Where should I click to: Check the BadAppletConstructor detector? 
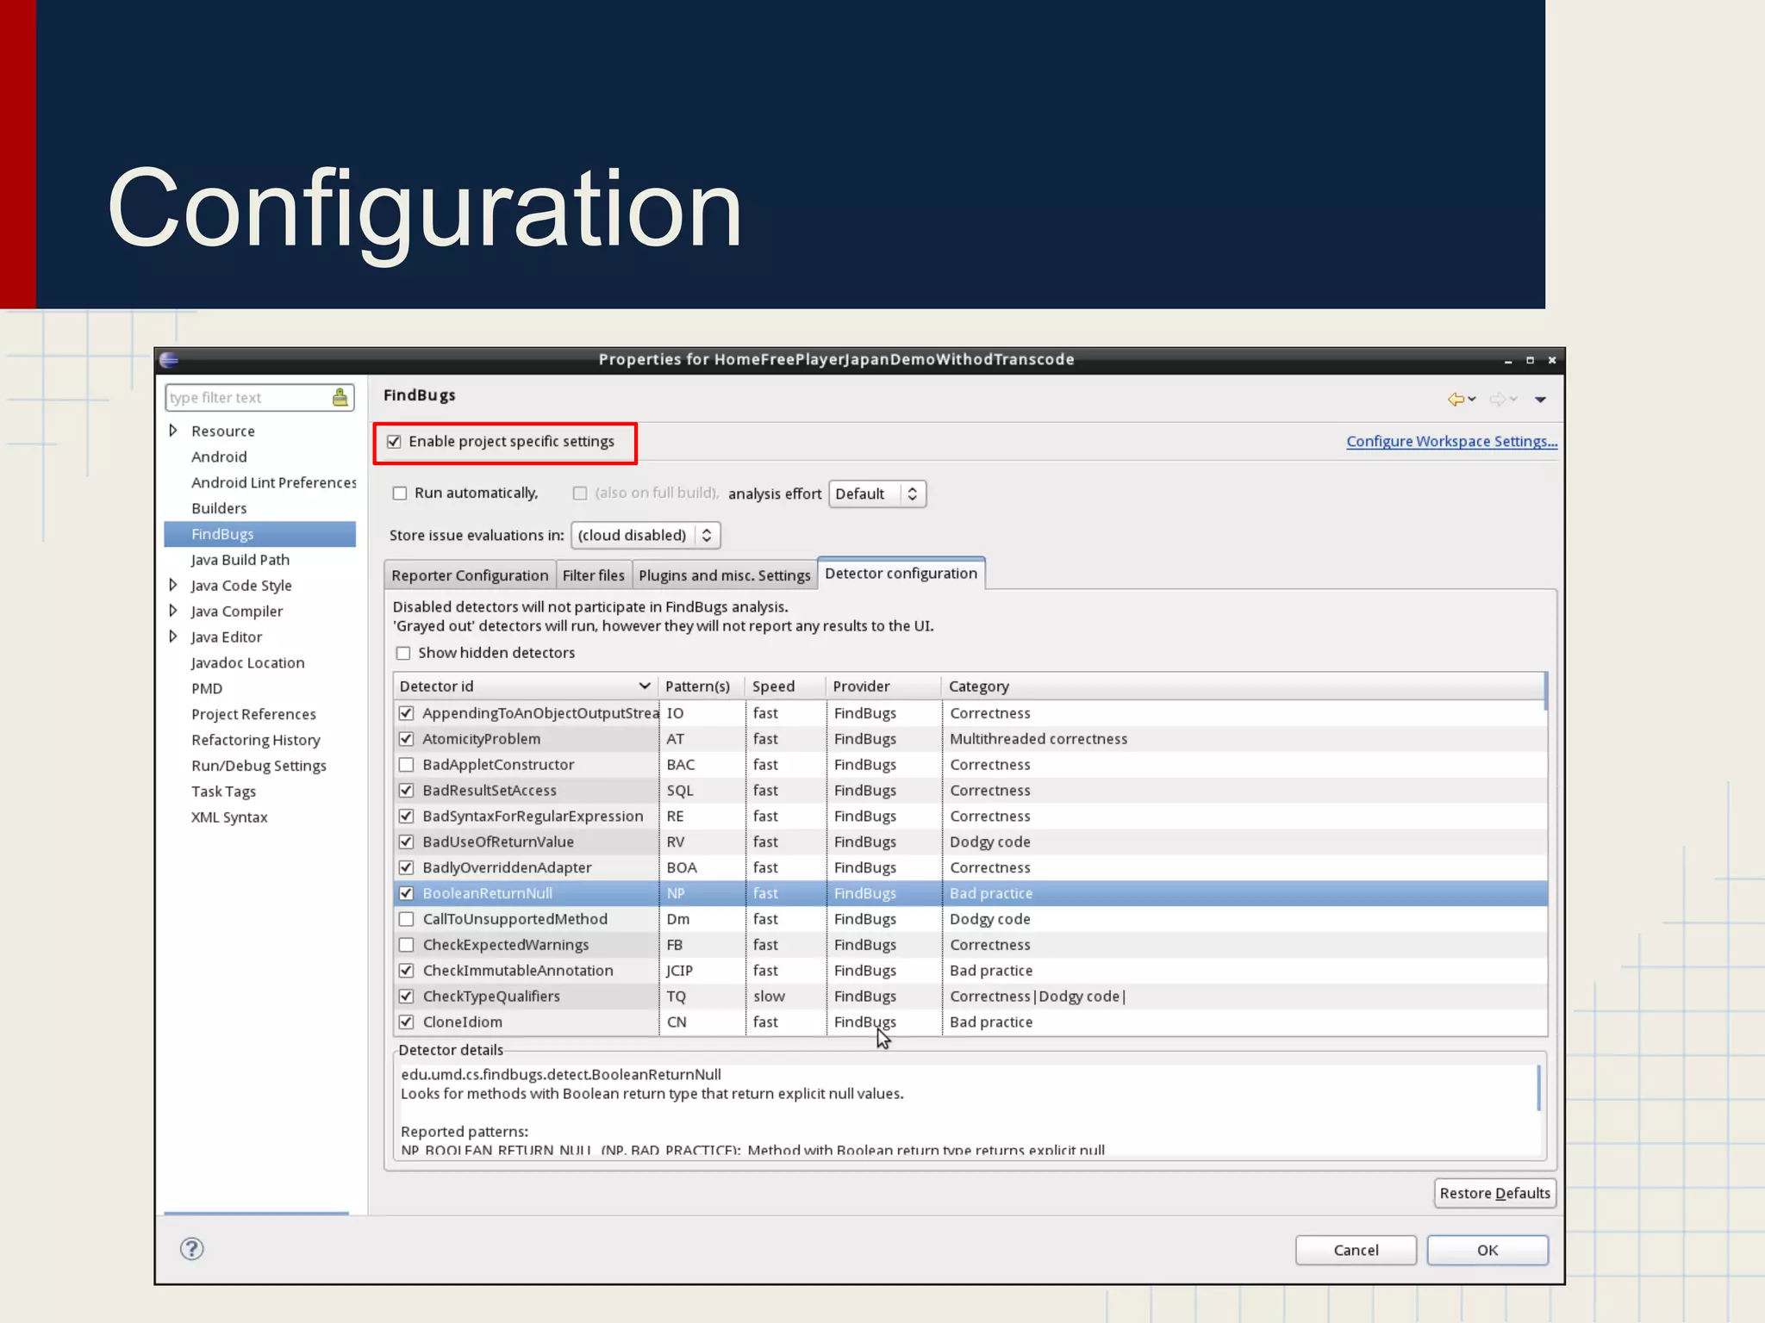[x=407, y=765]
